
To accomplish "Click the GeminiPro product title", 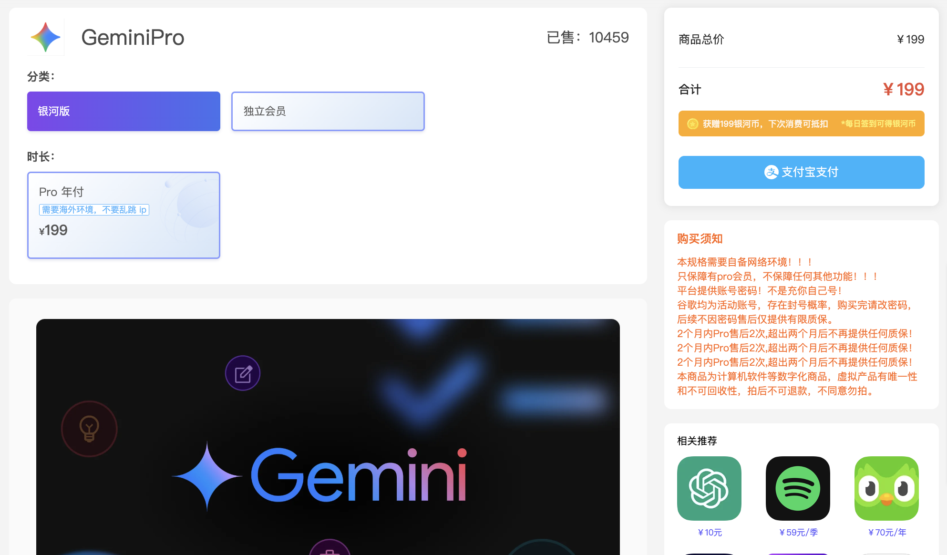I will click(133, 37).
